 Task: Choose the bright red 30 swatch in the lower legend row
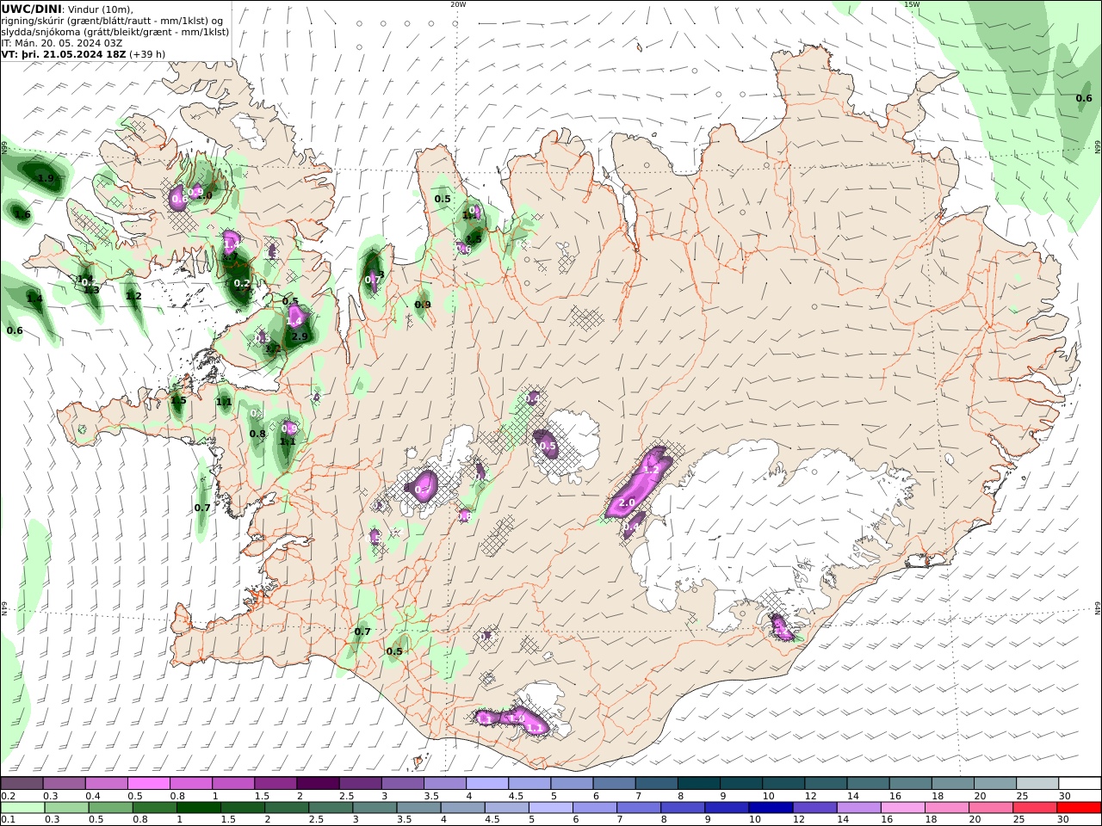pyautogui.click(x=1080, y=808)
